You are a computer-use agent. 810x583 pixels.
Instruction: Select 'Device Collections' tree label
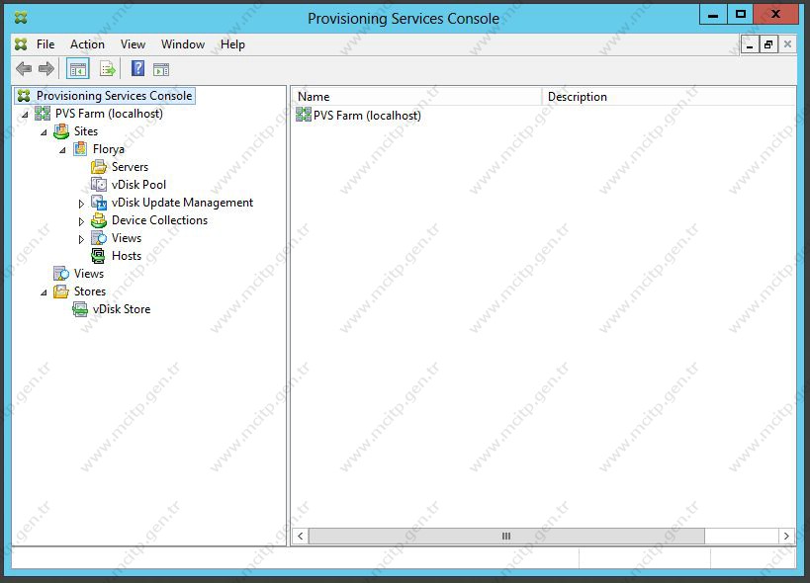[x=159, y=220]
